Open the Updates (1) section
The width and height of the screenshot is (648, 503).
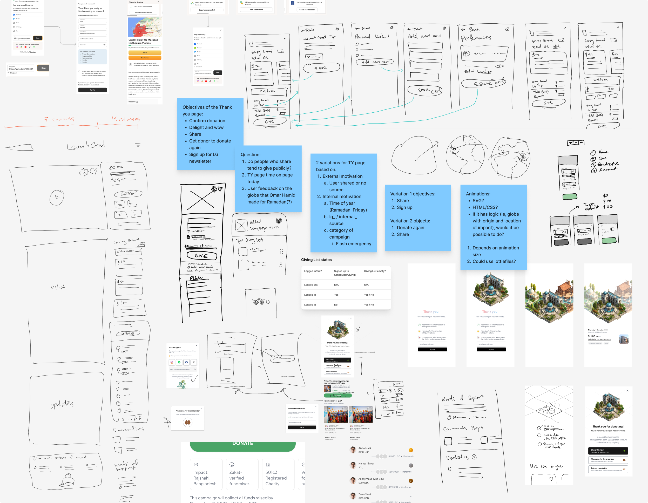[x=133, y=102]
